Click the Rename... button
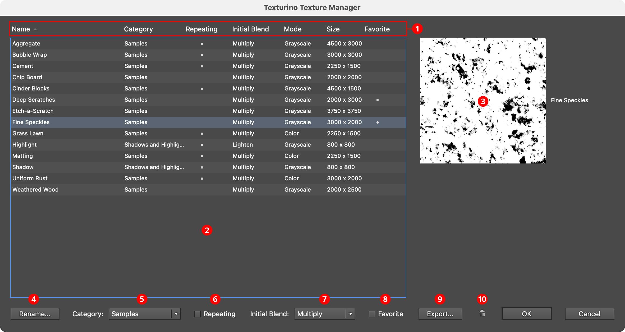Screen dimensions: 625x332 coord(35,314)
